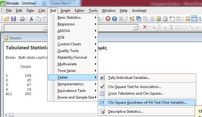Click the red X in the second toolbar
Screen dimensions: 202x117
(x=145, y=27)
